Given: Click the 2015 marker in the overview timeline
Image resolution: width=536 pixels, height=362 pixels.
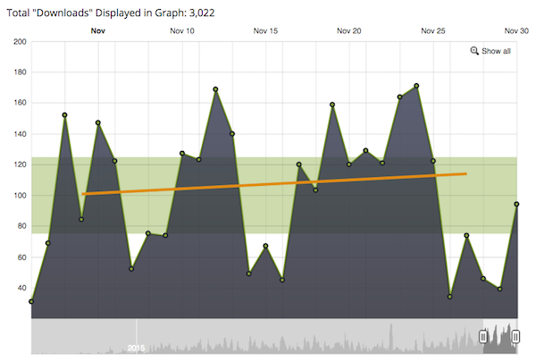Looking at the screenshot, I should coord(136,346).
